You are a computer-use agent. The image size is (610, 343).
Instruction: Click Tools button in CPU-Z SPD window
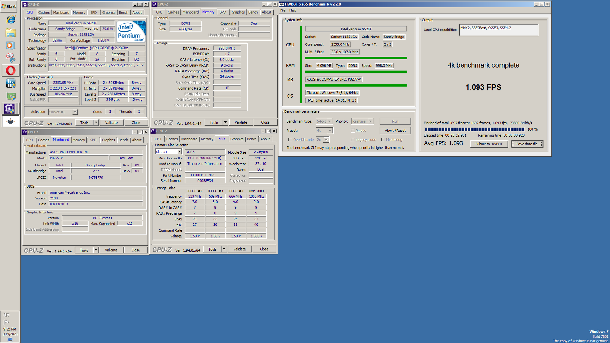click(213, 249)
